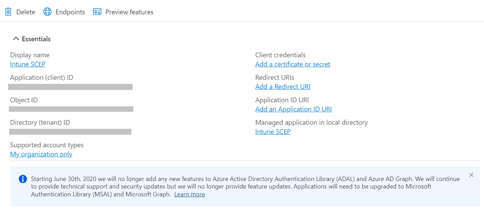This screenshot has height=211, width=484.
Task: Click the Endpoints globe icon
Action: pos(47,12)
